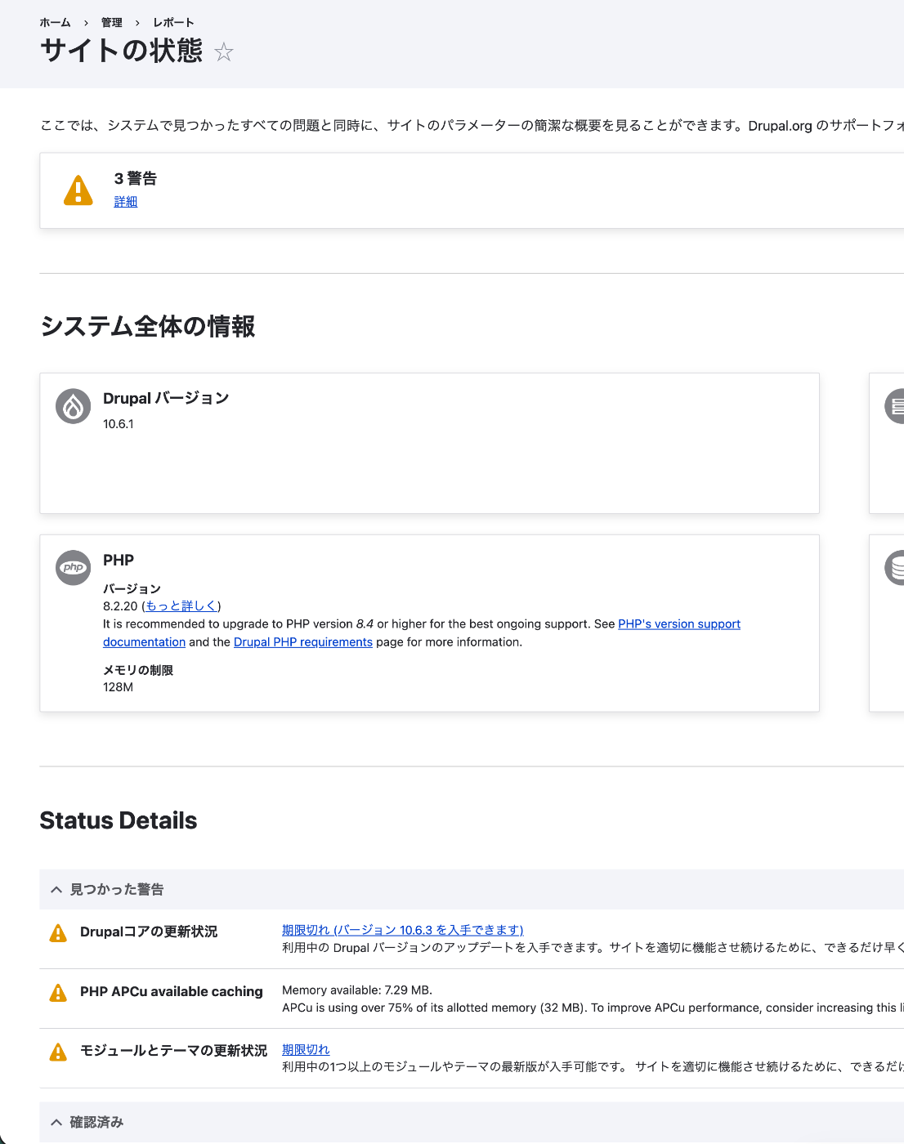Screen dimensions: 904x1144
Task: Click the Drupalコアの更新状況 row title
Action: (x=149, y=932)
